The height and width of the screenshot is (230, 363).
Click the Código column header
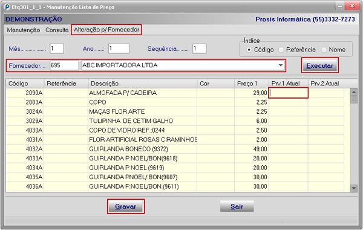(x=25, y=84)
